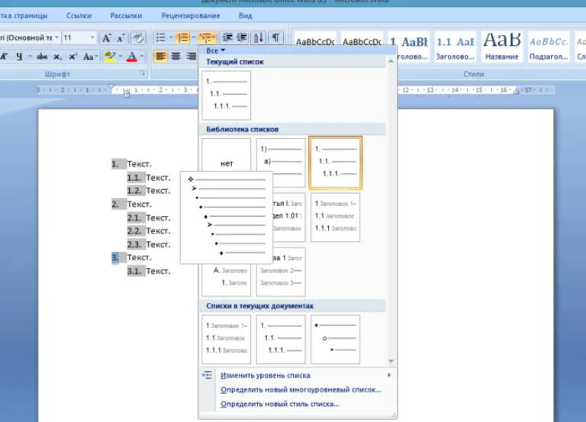Viewport: 586px width, 422px height.
Task: Choose Определить новый многоуровневый список
Action: (x=301, y=390)
